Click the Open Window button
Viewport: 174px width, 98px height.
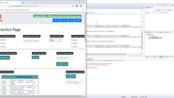click(5, 57)
